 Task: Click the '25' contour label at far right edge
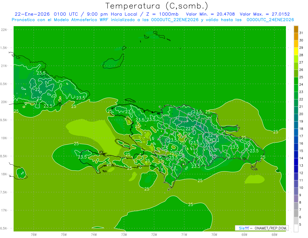(x=276, y=132)
